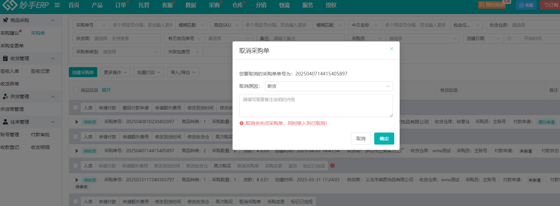560x206 pixels.
Task: Click the red warning icon in dialog
Action: [x=242, y=123]
